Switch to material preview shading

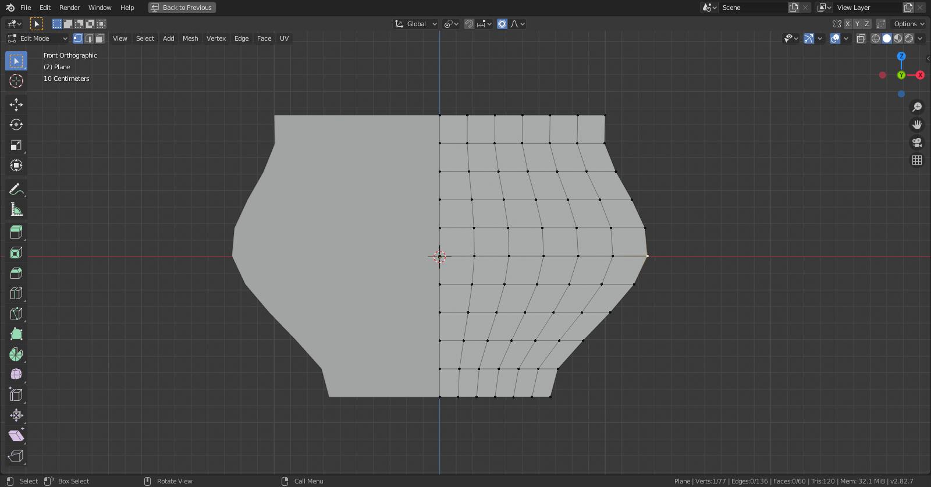click(x=898, y=38)
